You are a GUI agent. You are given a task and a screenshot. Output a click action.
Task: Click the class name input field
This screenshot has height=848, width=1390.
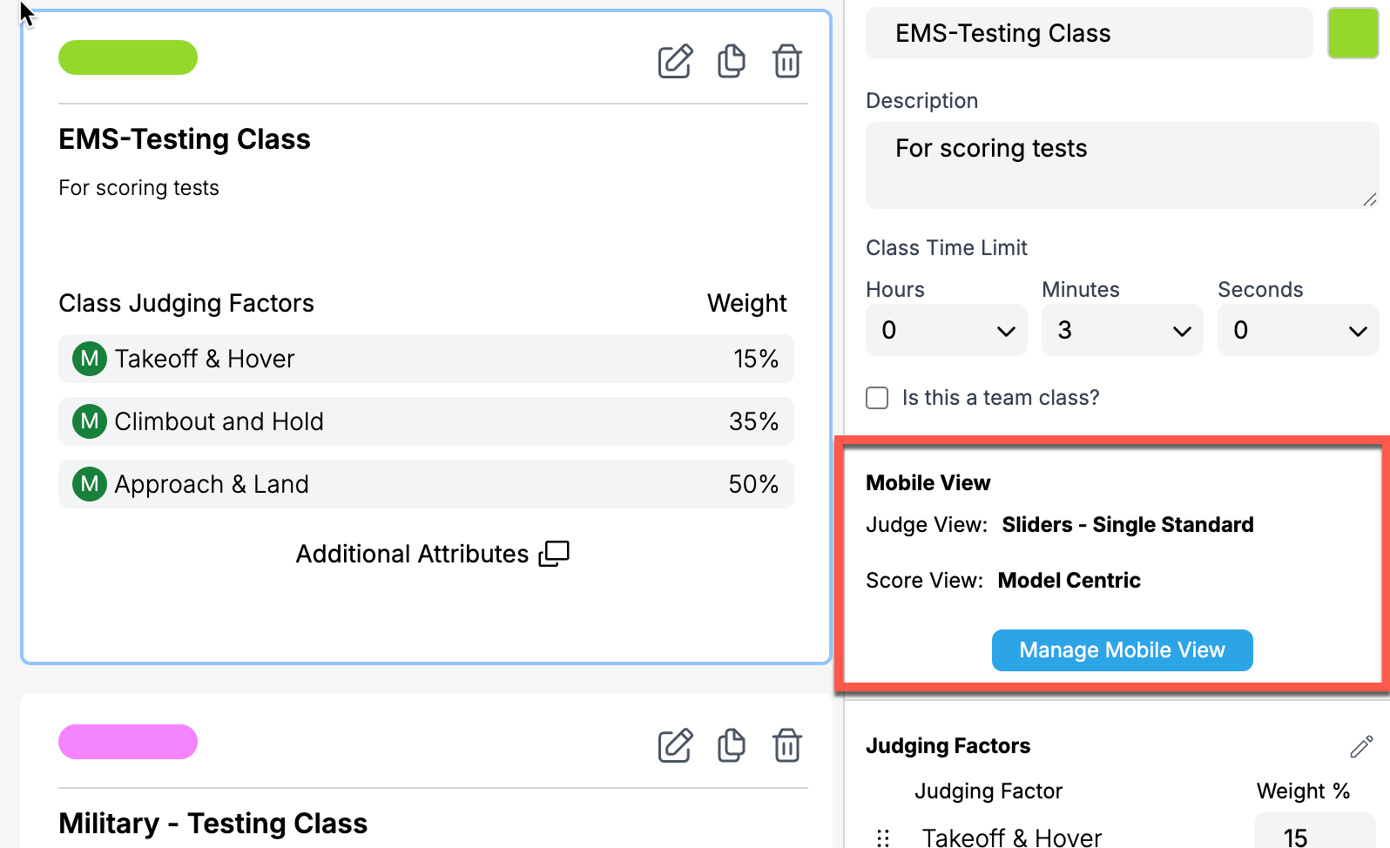1089,33
